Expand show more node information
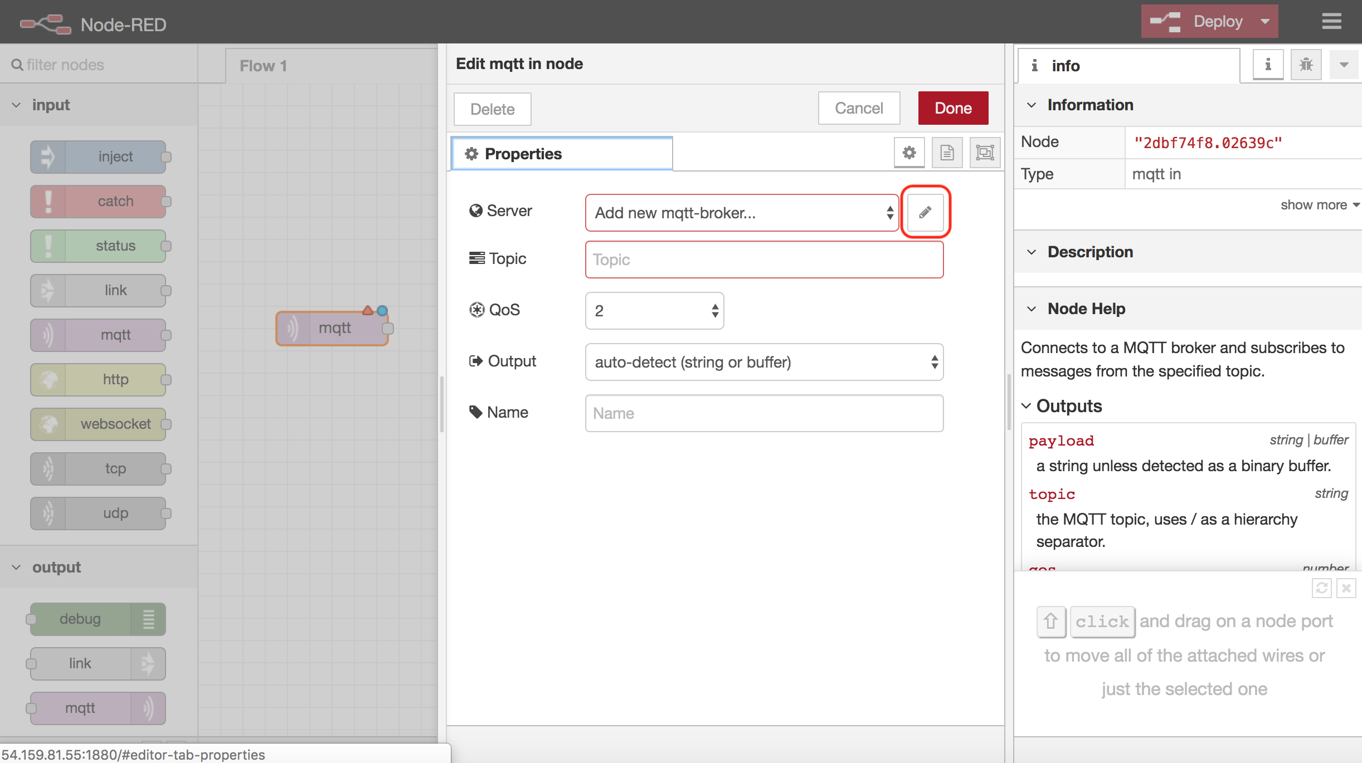The height and width of the screenshot is (763, 1362). point(1320,205)
